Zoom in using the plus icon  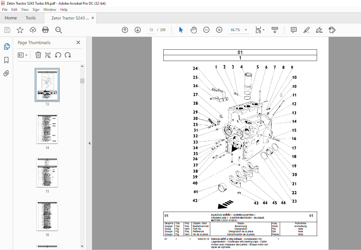coord(219,30)
